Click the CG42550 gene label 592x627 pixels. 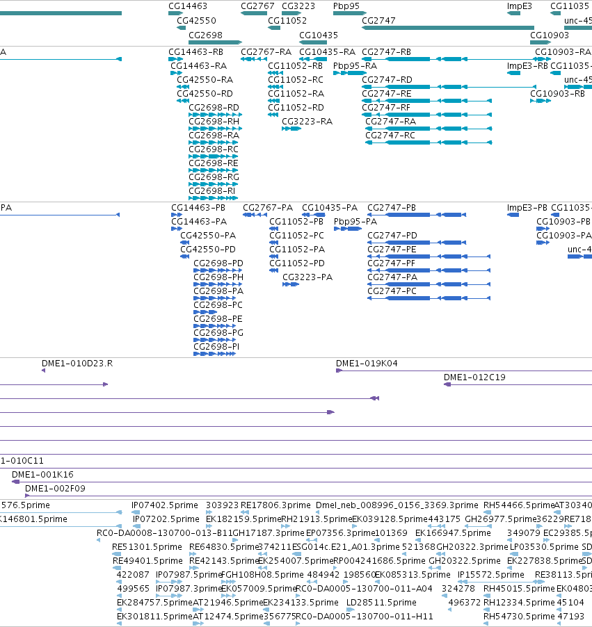196,20
